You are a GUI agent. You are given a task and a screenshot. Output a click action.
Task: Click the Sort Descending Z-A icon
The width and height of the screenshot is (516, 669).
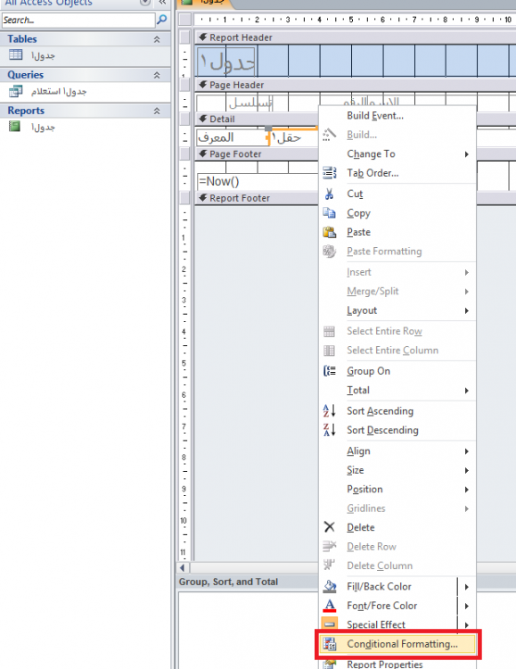click(329, 430)
